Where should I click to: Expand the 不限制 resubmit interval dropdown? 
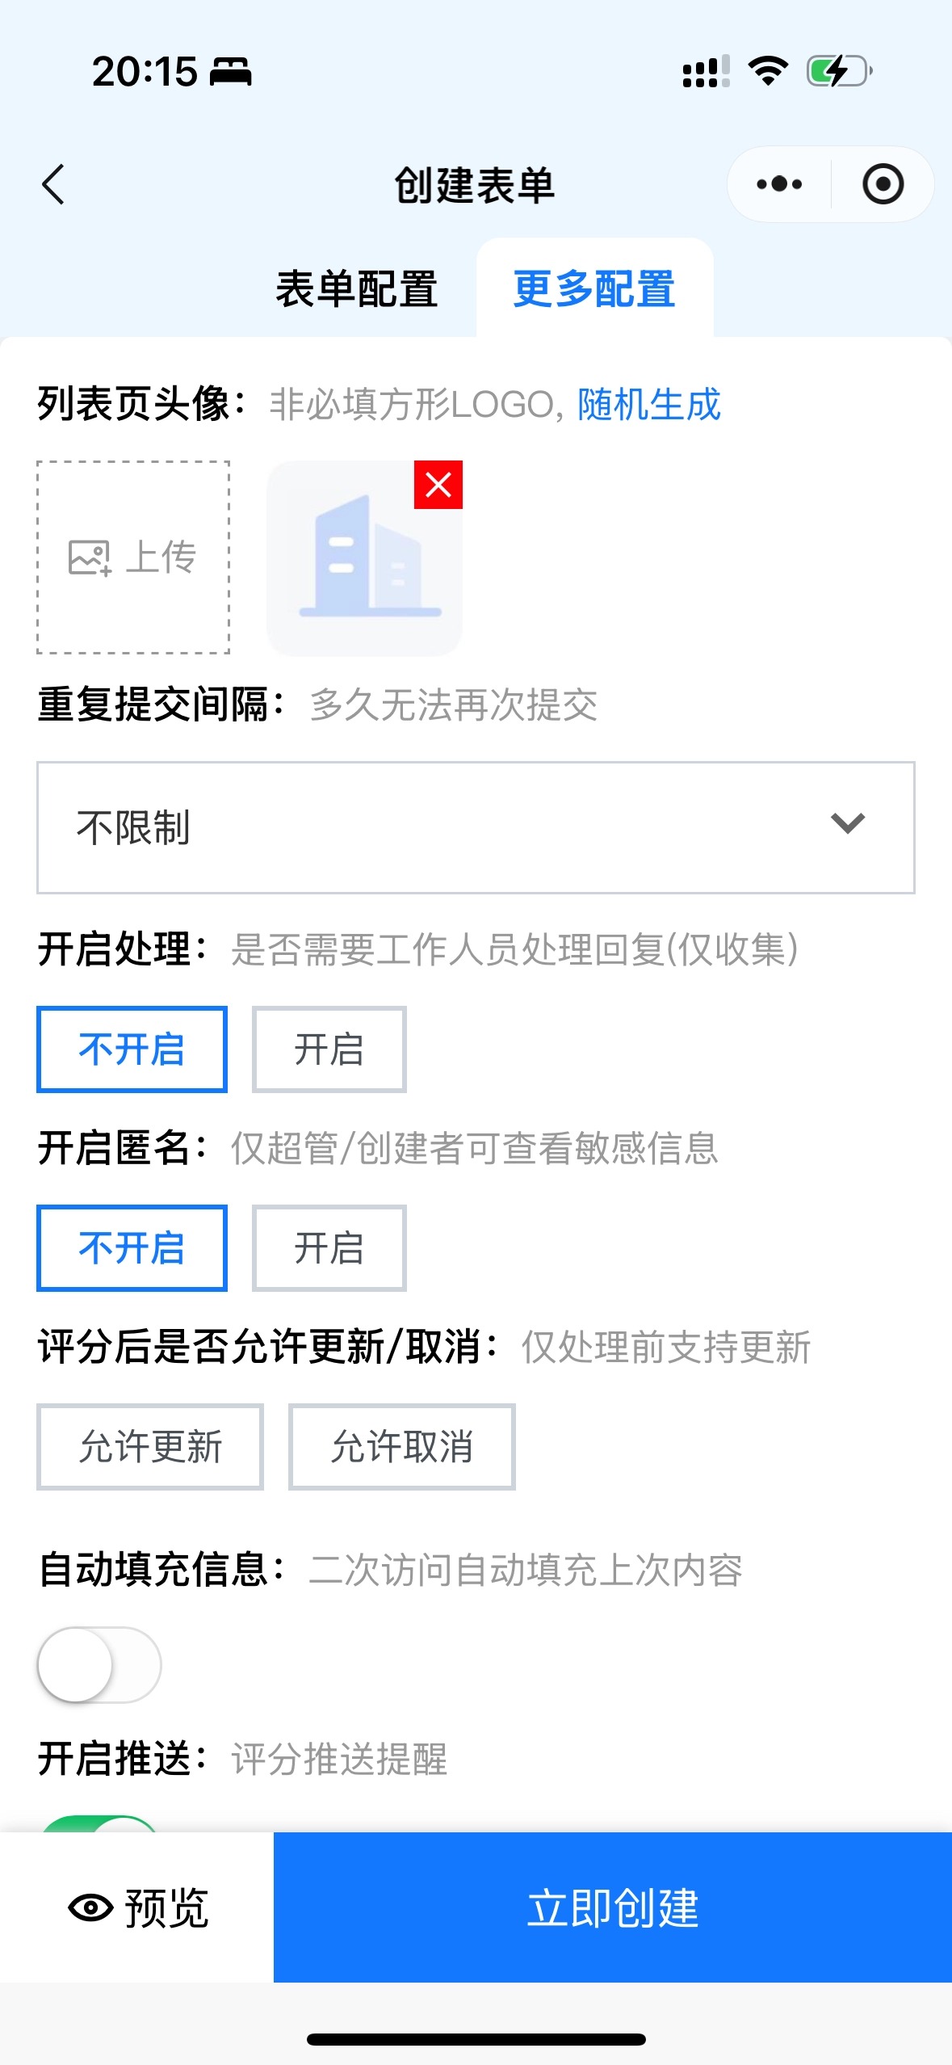tap(475, 827)
